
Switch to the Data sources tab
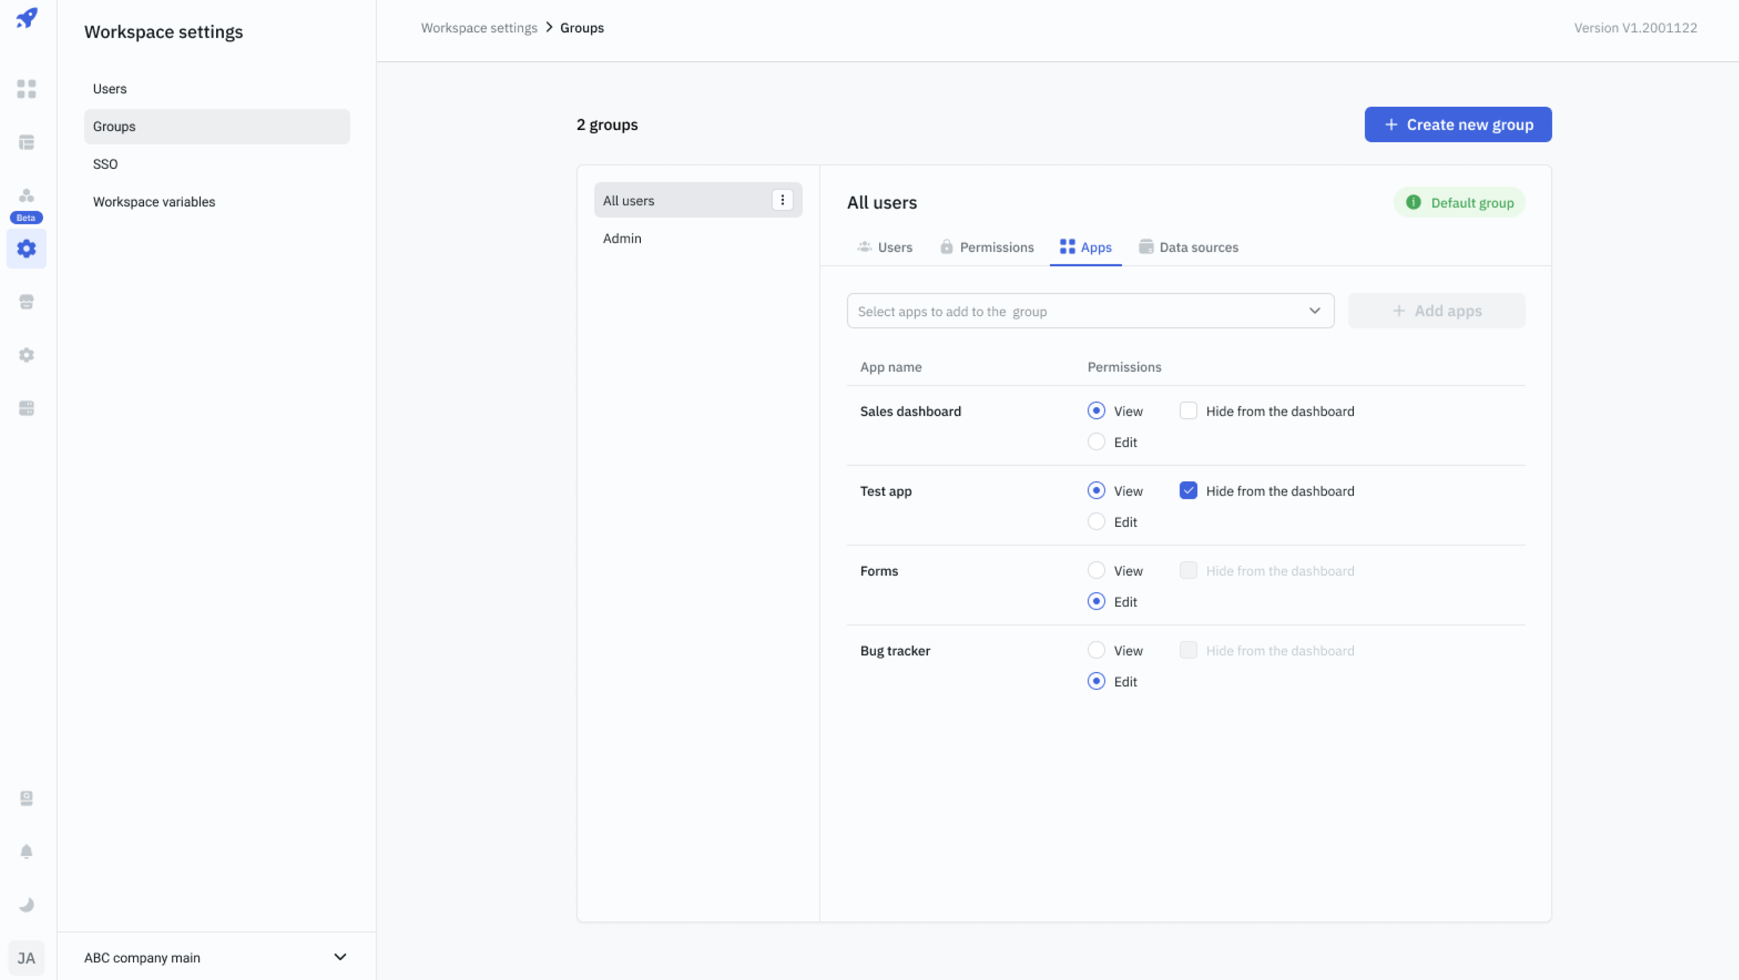1189,247
